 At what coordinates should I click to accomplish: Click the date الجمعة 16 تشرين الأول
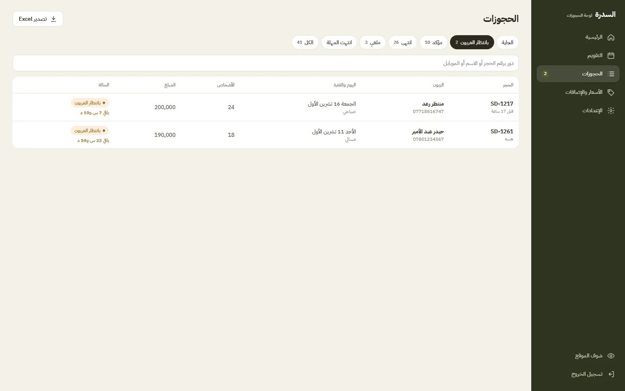point(332,104)
